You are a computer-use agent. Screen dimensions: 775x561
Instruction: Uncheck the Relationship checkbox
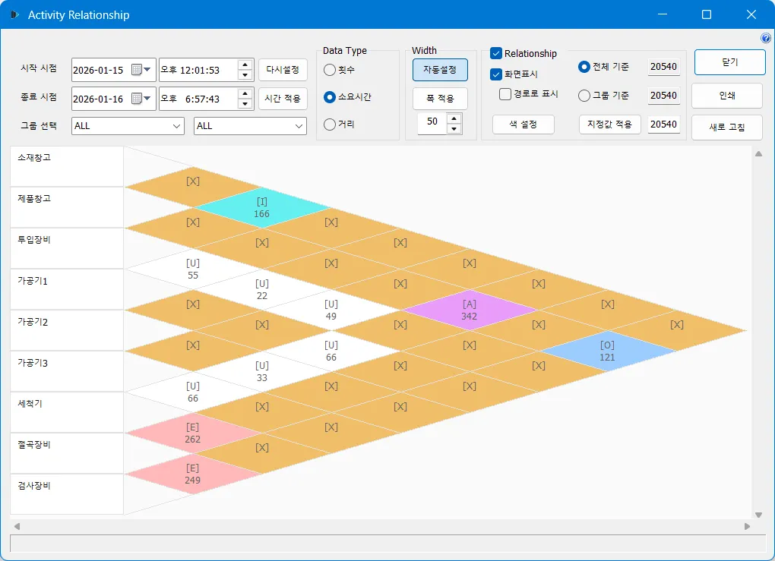tap(496, 53)
